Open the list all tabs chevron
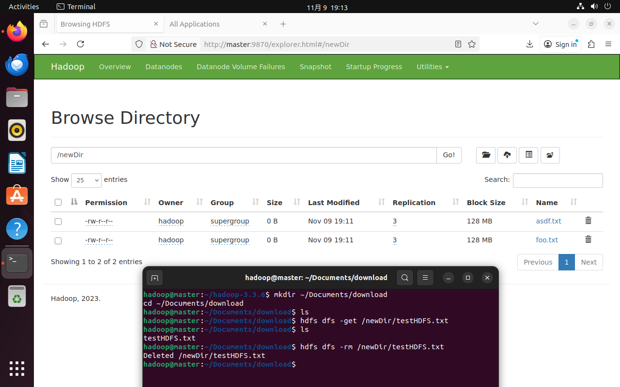The image size is (620, 387). [535, 24]
